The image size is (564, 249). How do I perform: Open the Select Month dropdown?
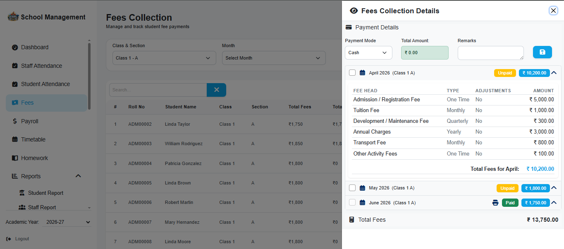(x=274, y=58)
